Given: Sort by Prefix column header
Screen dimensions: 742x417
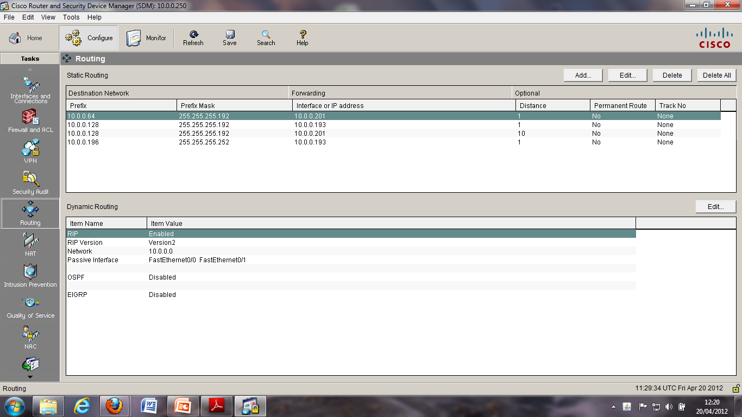Looking at the screenshot, I should [122, 105].
